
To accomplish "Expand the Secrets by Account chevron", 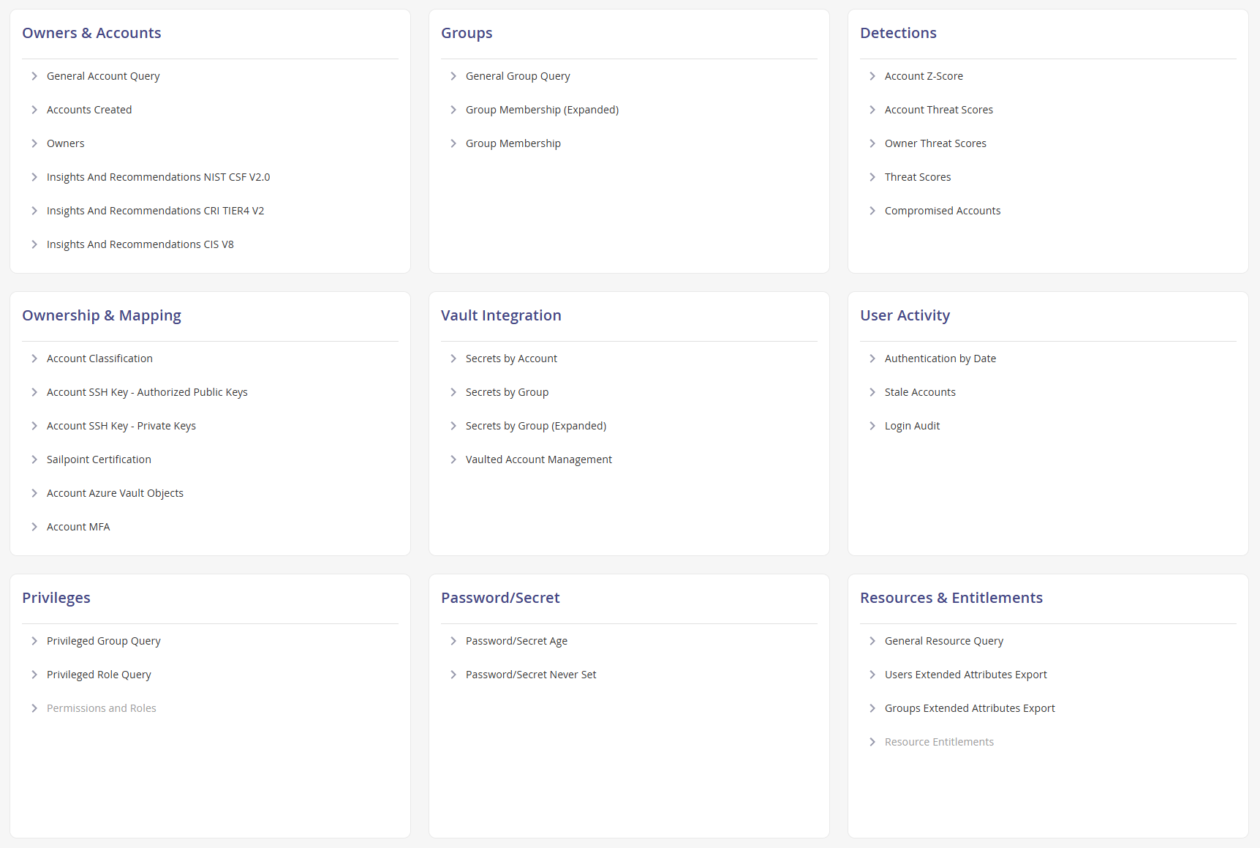I will pyautogui.click(x=453, y=359).
